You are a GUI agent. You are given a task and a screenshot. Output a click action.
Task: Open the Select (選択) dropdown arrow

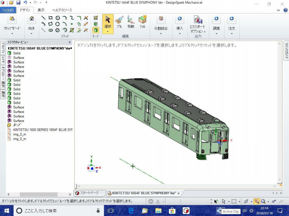(x=108, y=32)
